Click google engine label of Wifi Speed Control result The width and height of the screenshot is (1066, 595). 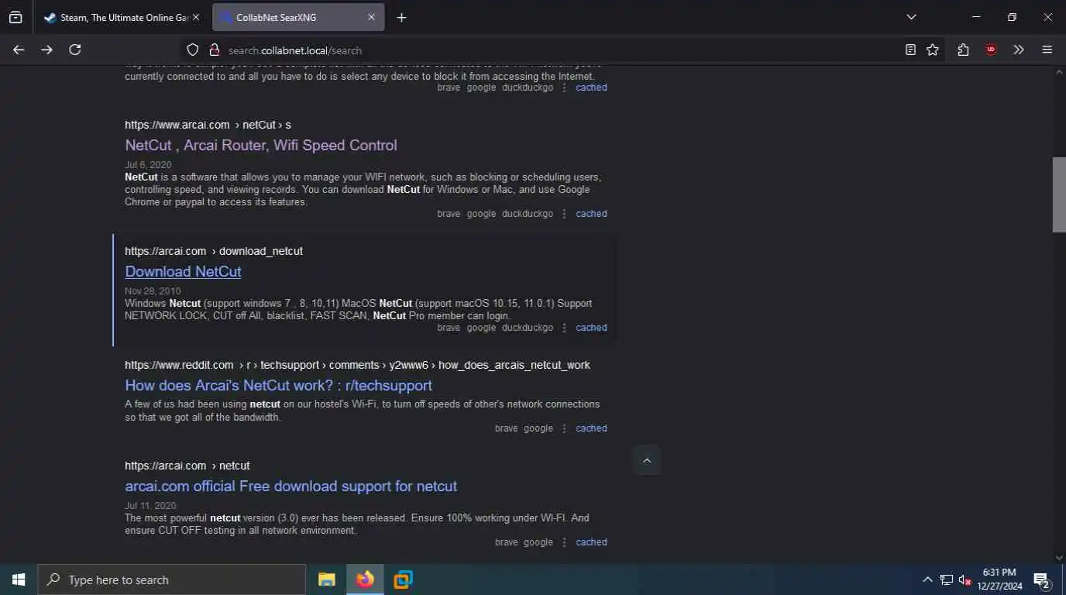(481, 214)
